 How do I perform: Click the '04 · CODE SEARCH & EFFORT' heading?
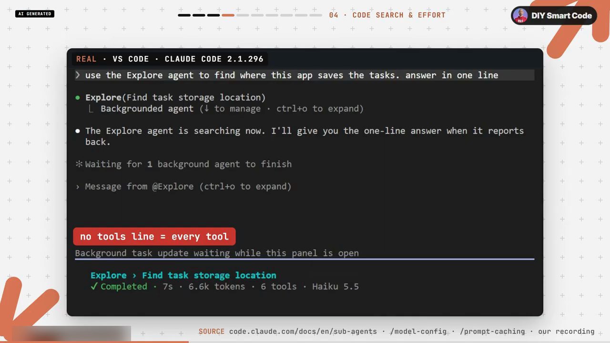pos(387,15)
